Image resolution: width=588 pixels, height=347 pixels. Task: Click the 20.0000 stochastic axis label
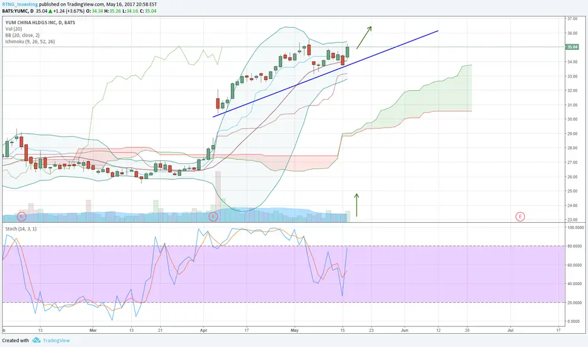(x=575, y=303)
